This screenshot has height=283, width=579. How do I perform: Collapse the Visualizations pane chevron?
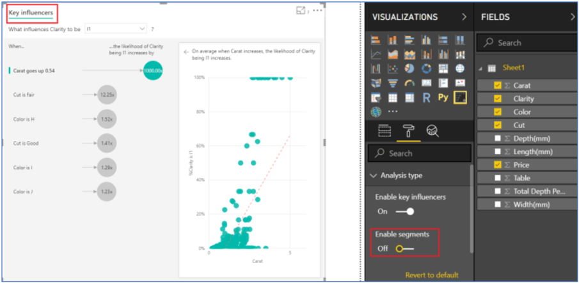(x=464, y=17)
